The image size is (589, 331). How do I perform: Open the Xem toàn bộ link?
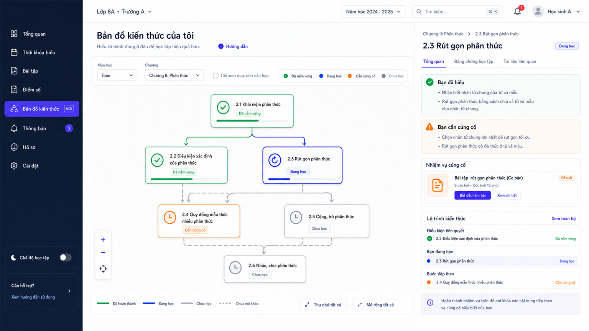[x=563, y=219]
